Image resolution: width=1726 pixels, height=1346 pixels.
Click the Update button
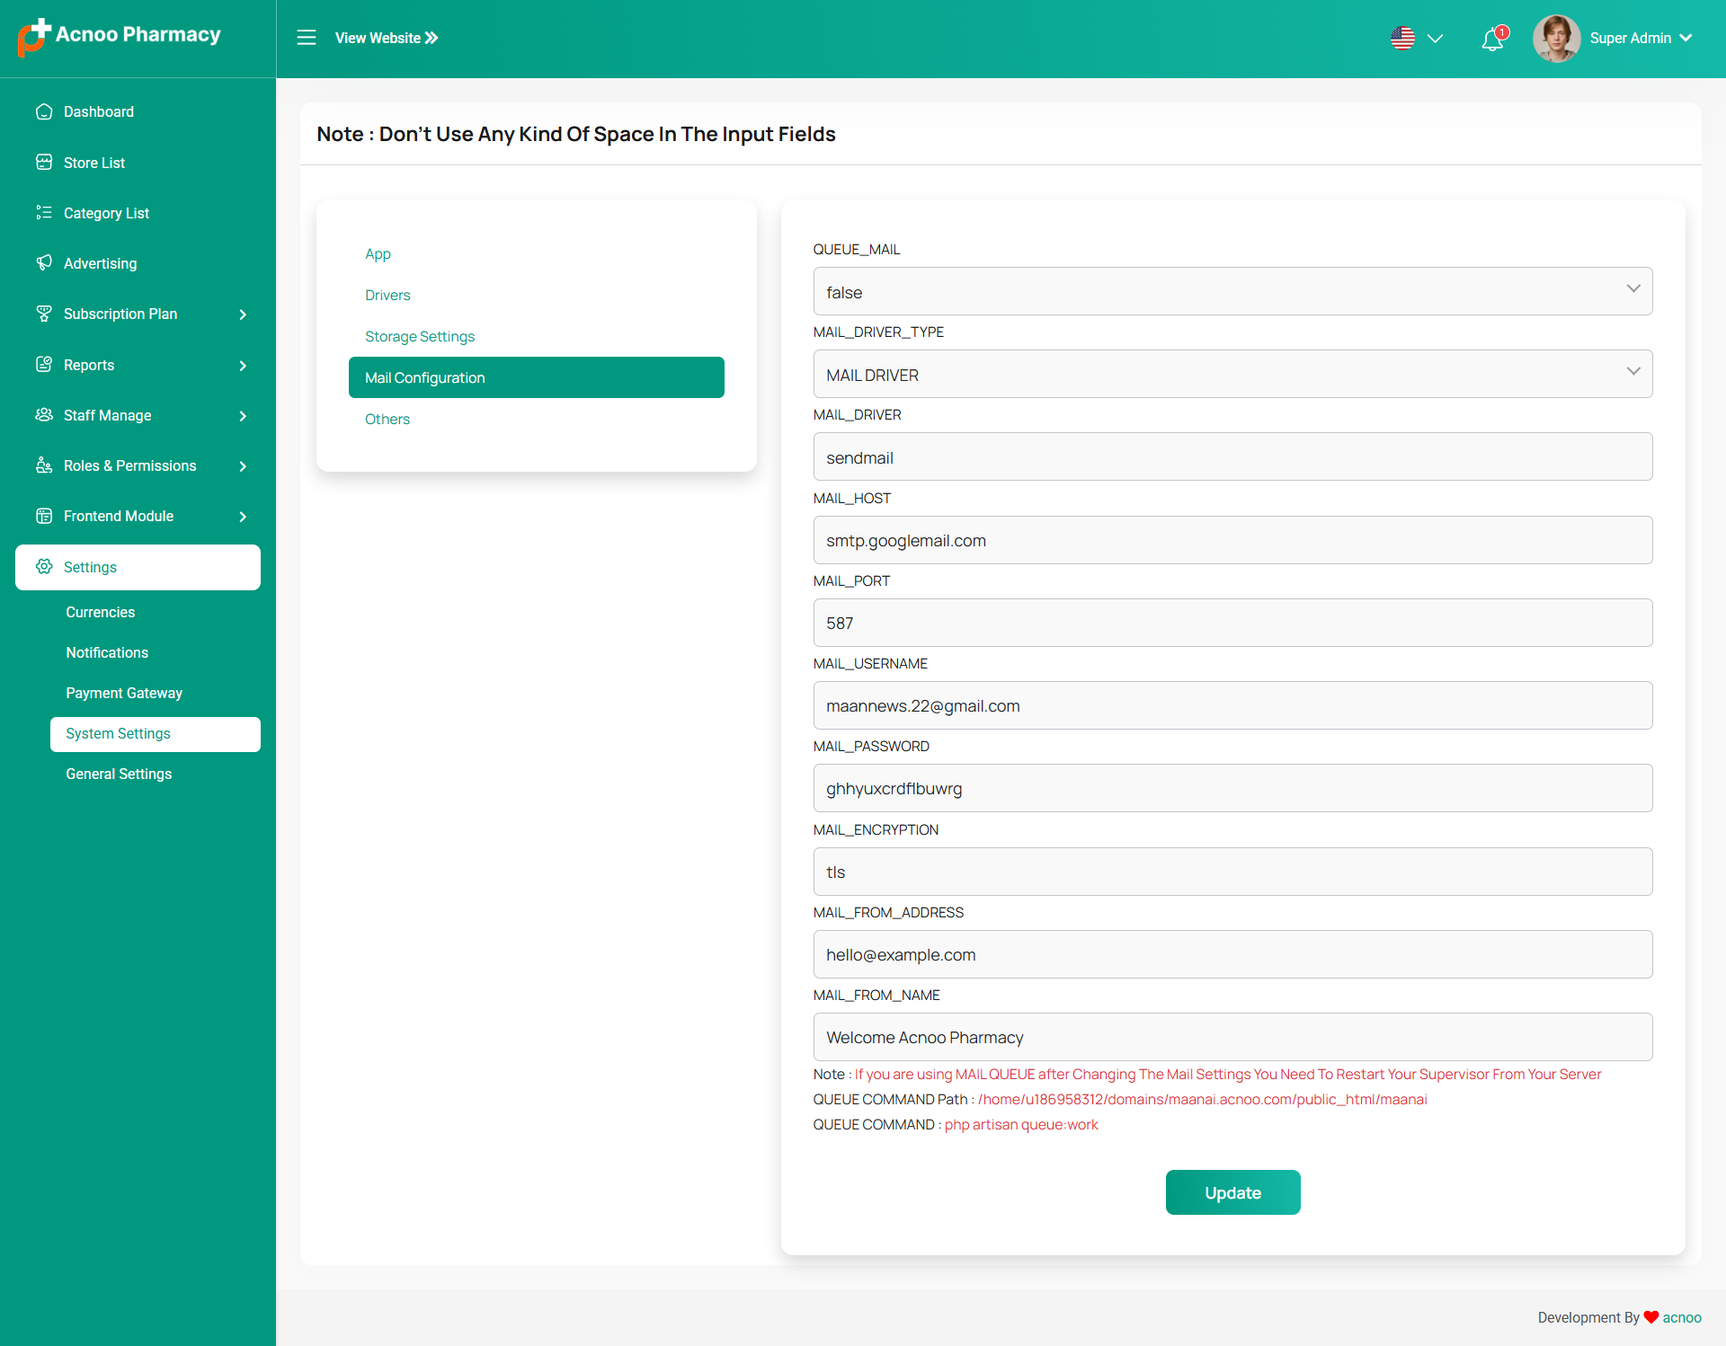1232,1192
